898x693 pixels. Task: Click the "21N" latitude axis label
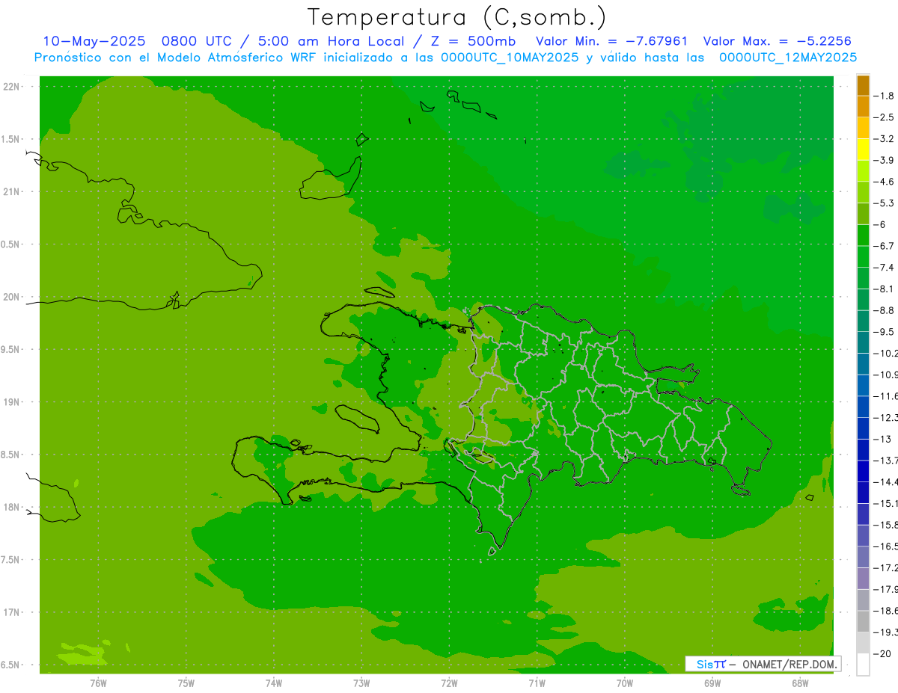click(x=12, y=191)
